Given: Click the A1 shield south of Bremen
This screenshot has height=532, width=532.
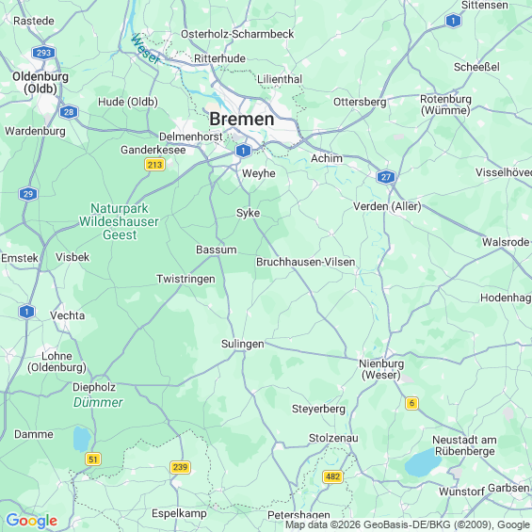Looking at the screenshot, I should [x=243, y=151].
